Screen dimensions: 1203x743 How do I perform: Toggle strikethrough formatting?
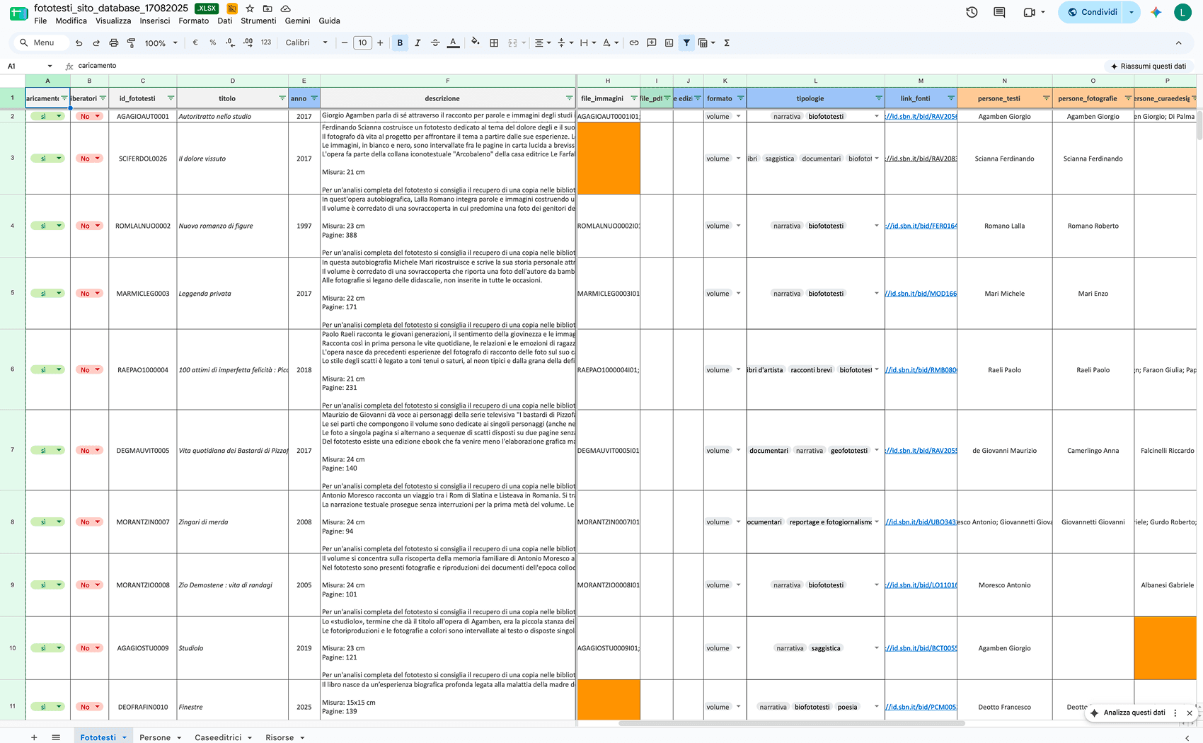[435, 43]
